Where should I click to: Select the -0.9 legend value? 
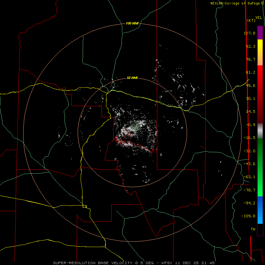click(251, 125)
